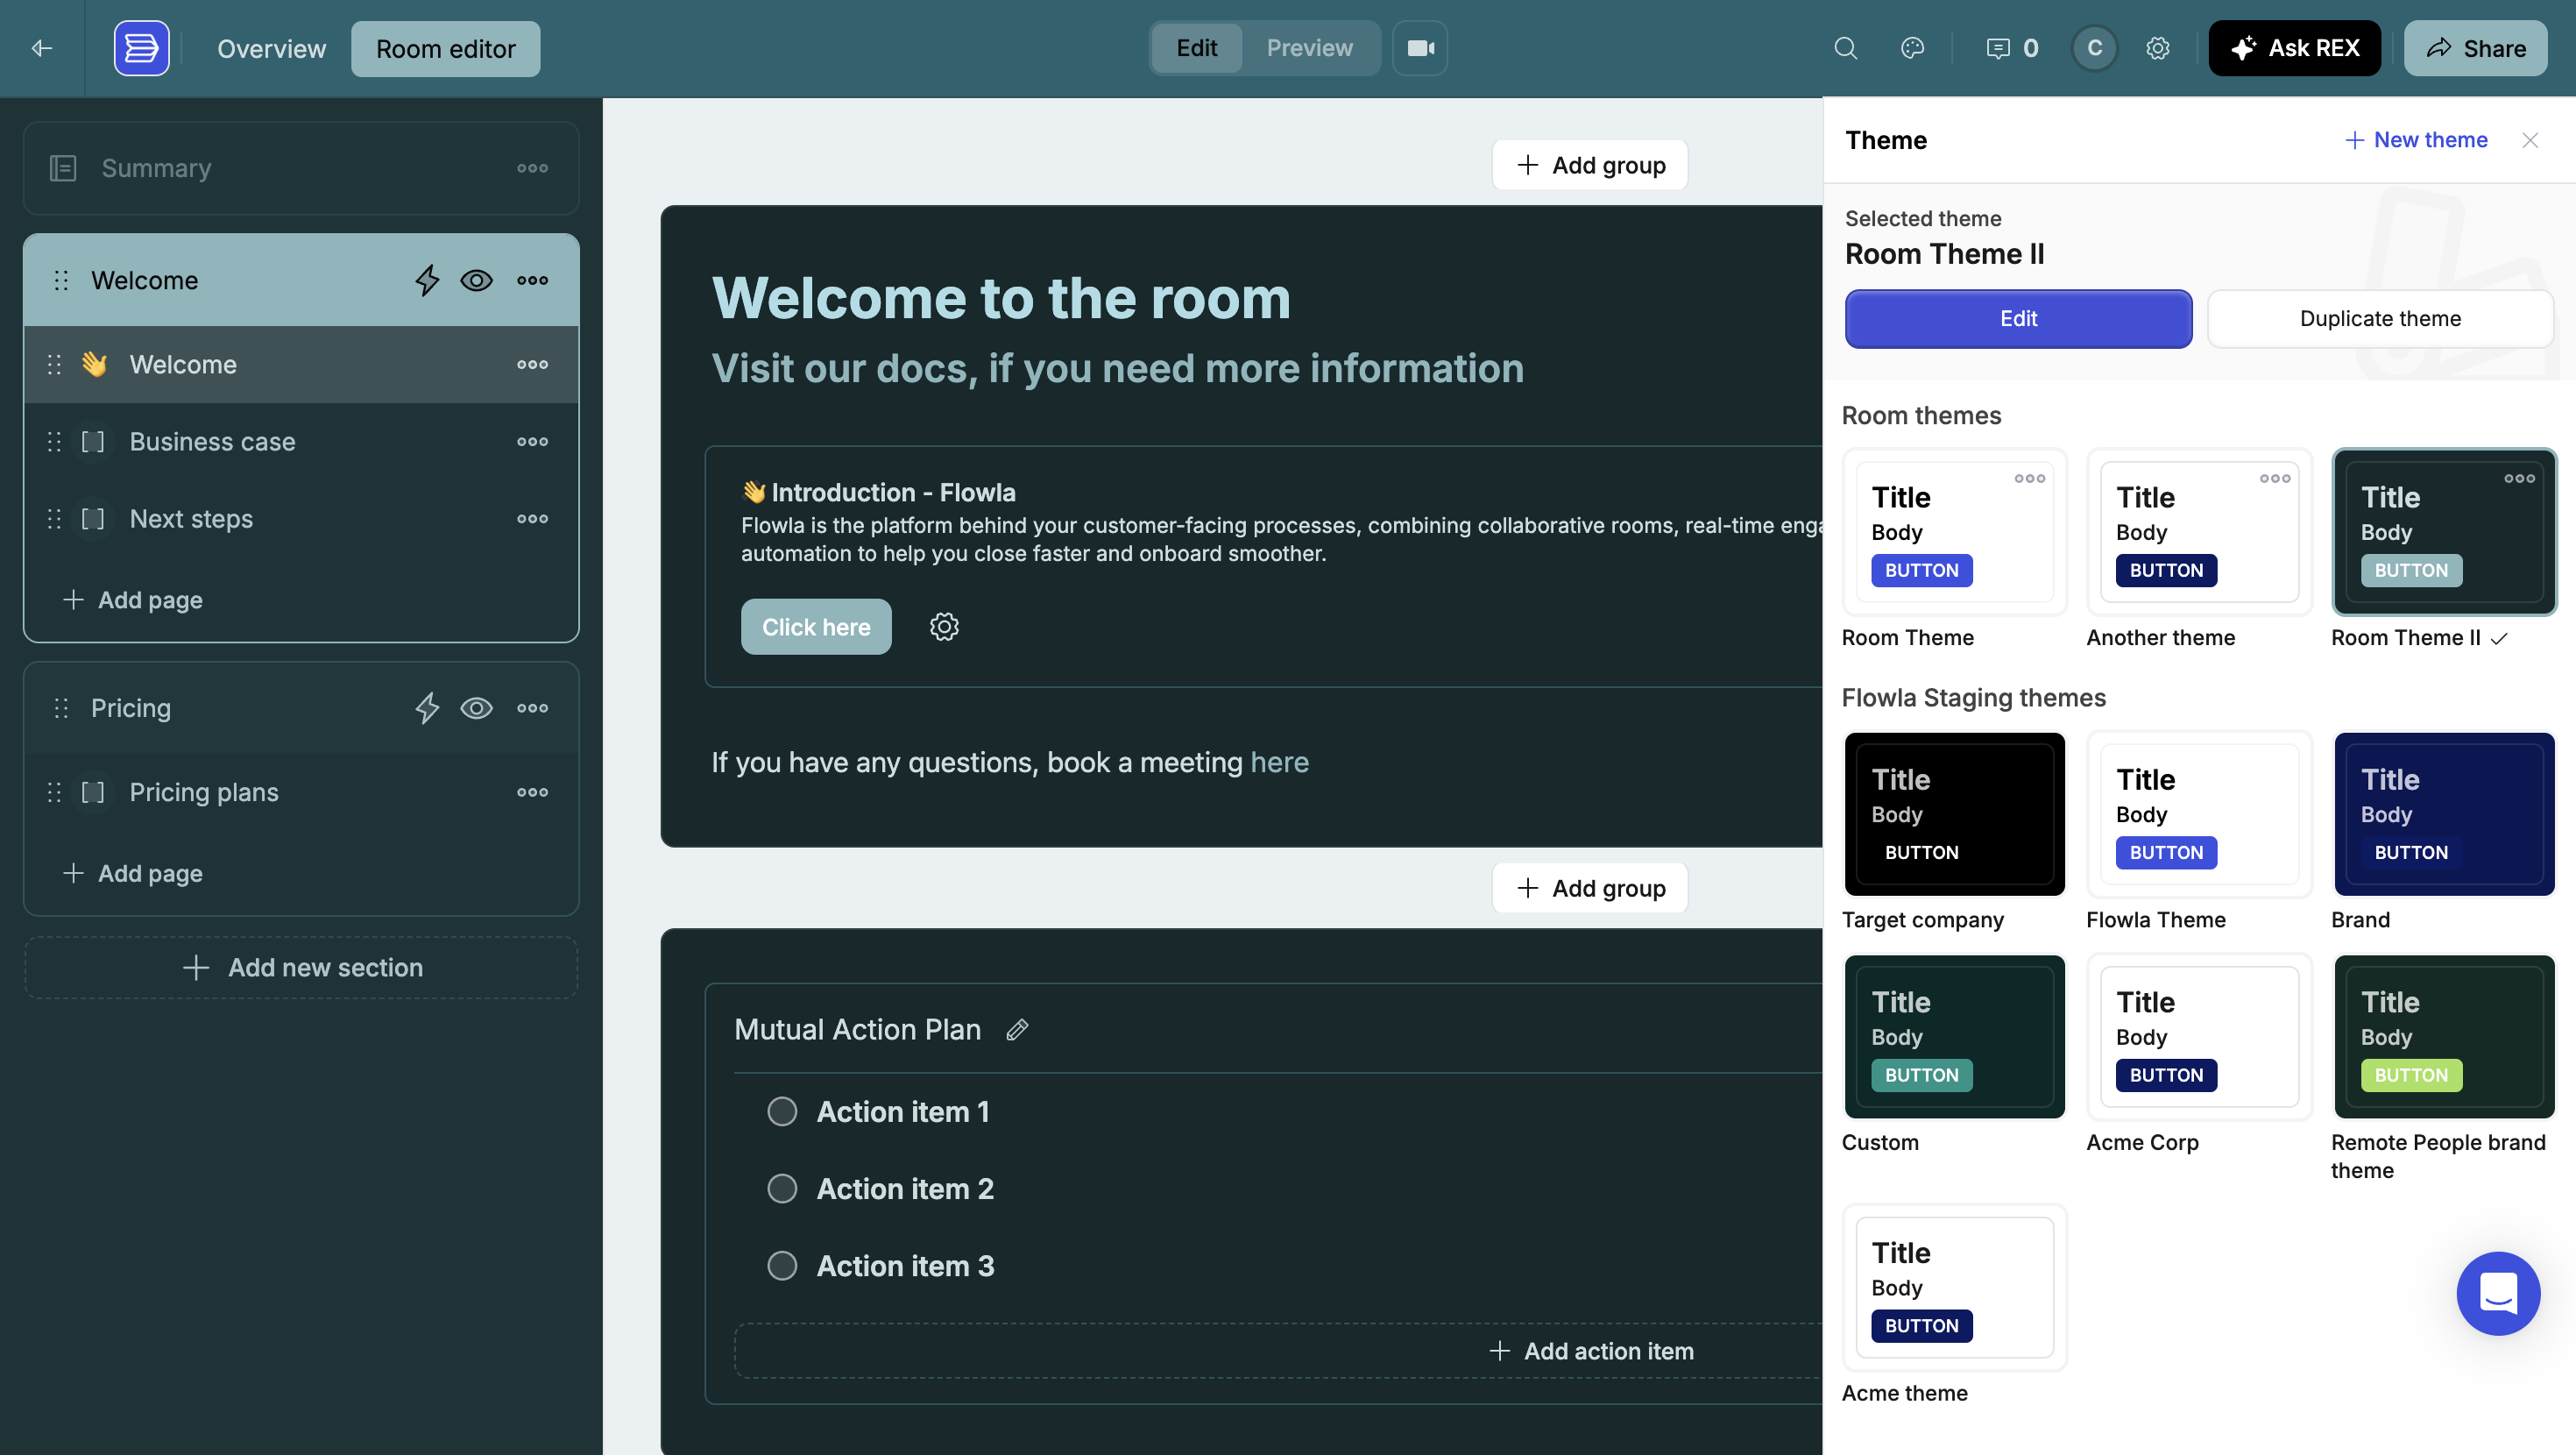Open the chat support bubble

pos(2498,1294)
